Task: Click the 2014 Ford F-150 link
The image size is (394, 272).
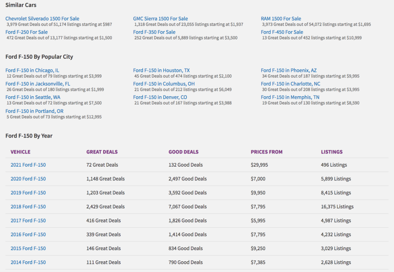Action: (x=28, y=262)
